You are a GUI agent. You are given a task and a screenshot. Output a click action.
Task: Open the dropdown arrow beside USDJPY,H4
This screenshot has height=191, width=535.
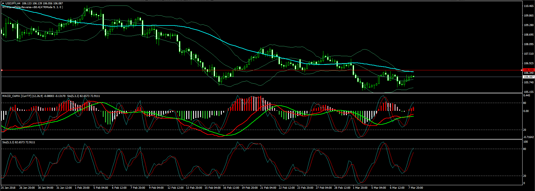[3, 3]
